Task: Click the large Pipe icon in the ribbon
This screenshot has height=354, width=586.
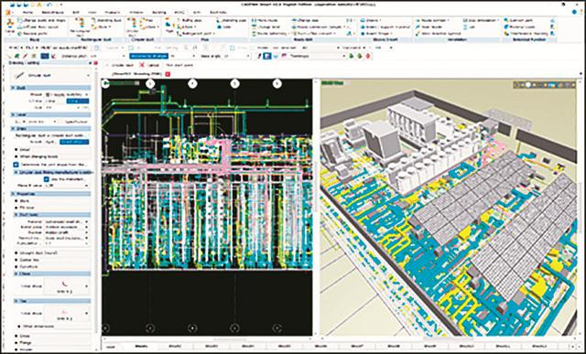Action: tap(168, 27)
